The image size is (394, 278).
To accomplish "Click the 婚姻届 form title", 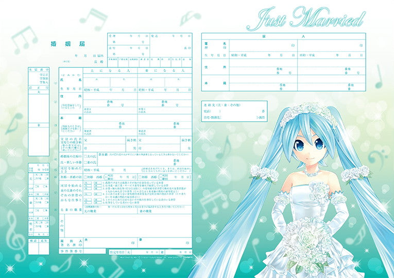I will pos(68,44).
